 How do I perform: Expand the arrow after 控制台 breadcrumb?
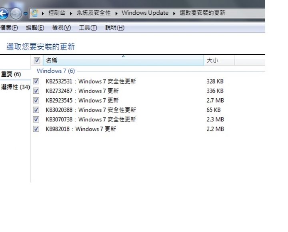[x=71, y=14]
